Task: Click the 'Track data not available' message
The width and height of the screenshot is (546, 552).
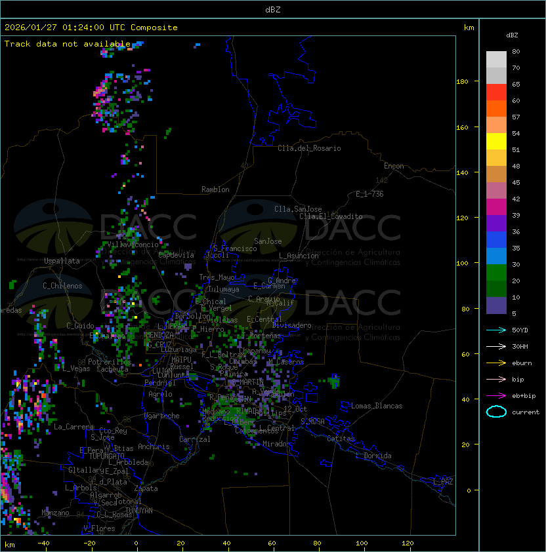Action: pyautogui.click(x=68, y=43)
